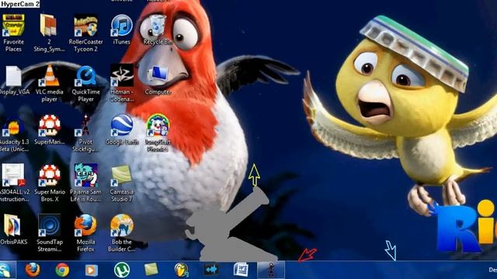Launch Firefox from the taskbar

click(x=33, y=270)
